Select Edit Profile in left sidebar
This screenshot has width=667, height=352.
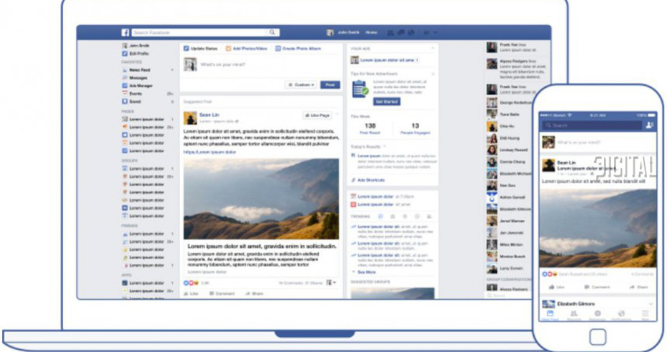pos(135,54)
